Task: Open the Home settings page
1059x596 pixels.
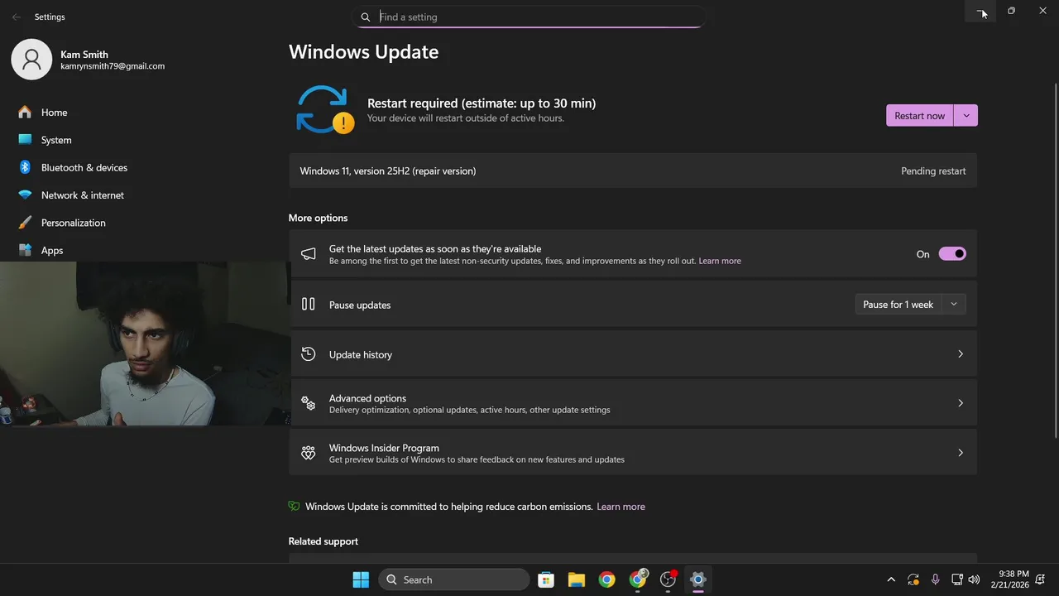Action: [x=55, y=113]
